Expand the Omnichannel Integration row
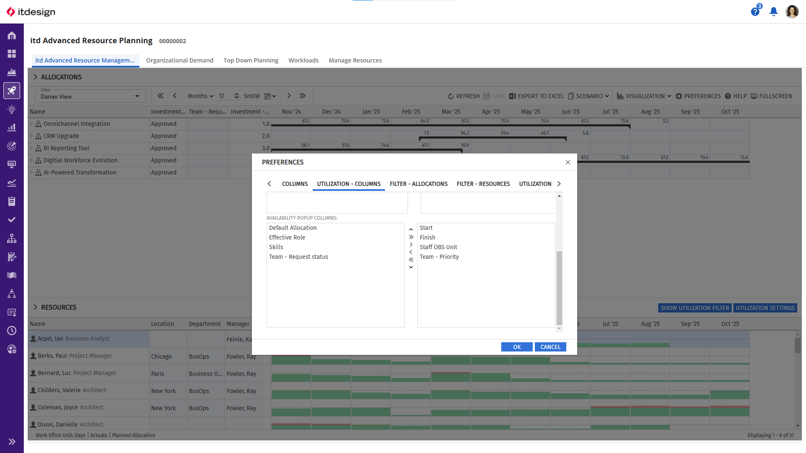Screen dimensions: 806x453 coord(31,124)
